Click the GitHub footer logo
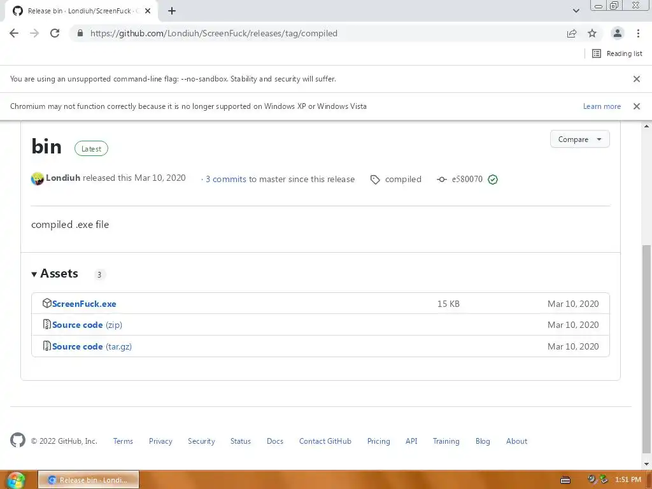This screenshot has height=489, width=652. (x=18, y=441)
